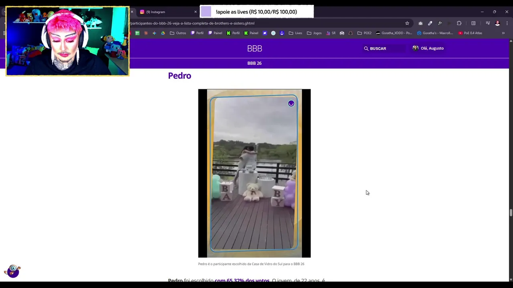Open the browser side panel icon
The image size is (513, 288).
tap(473, 23)
